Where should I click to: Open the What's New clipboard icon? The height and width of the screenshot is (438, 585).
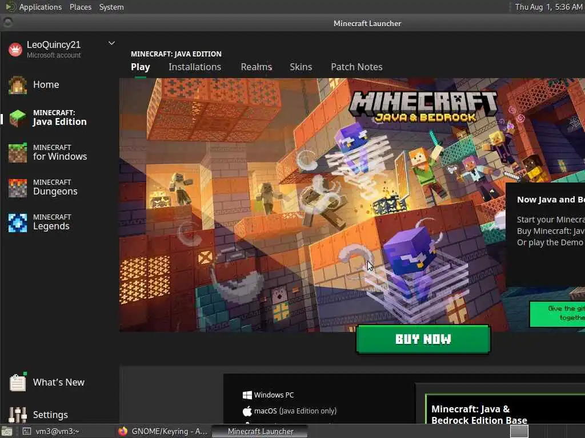pyautogui.click(x=18, y=382)
